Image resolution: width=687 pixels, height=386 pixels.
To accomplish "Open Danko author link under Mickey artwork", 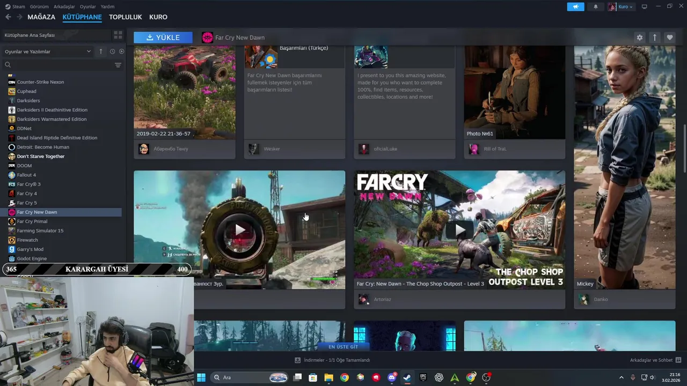I will point(601,299).
